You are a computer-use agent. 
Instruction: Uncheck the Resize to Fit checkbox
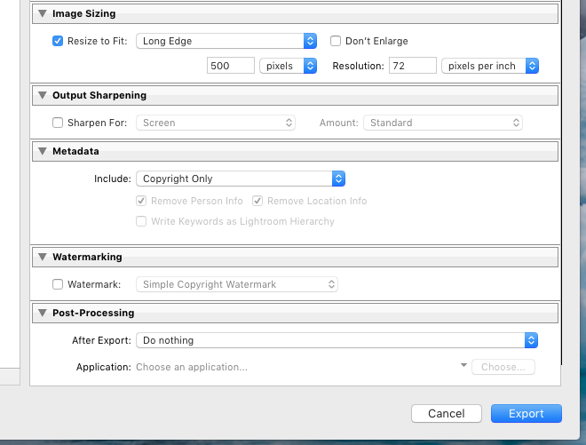(58, 41)
